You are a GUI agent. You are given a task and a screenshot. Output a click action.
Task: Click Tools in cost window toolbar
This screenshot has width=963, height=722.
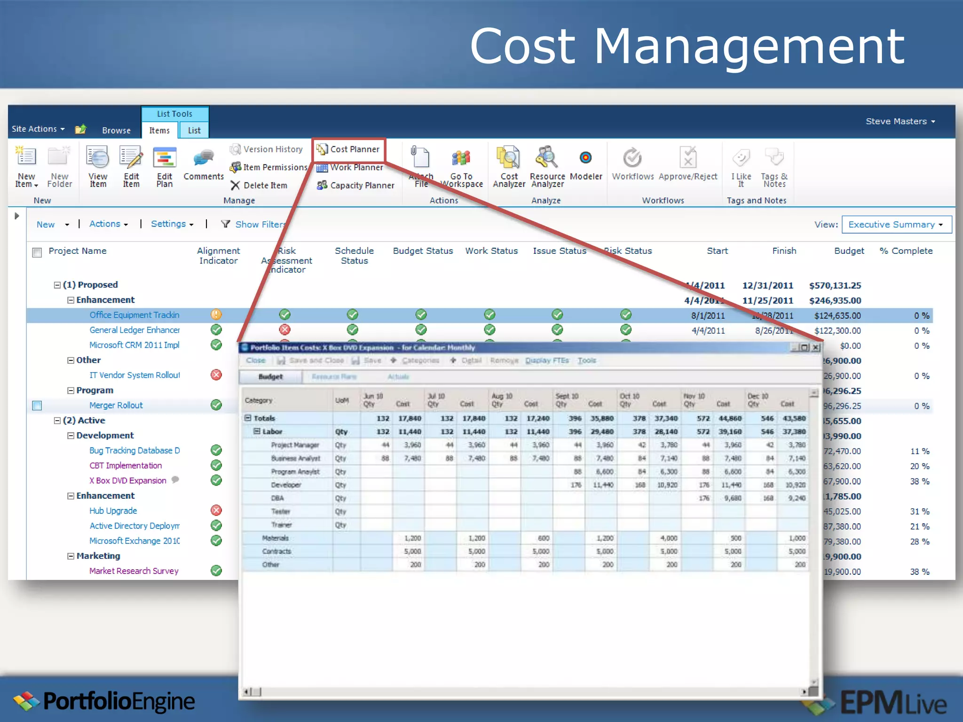[x=586, y=361]
